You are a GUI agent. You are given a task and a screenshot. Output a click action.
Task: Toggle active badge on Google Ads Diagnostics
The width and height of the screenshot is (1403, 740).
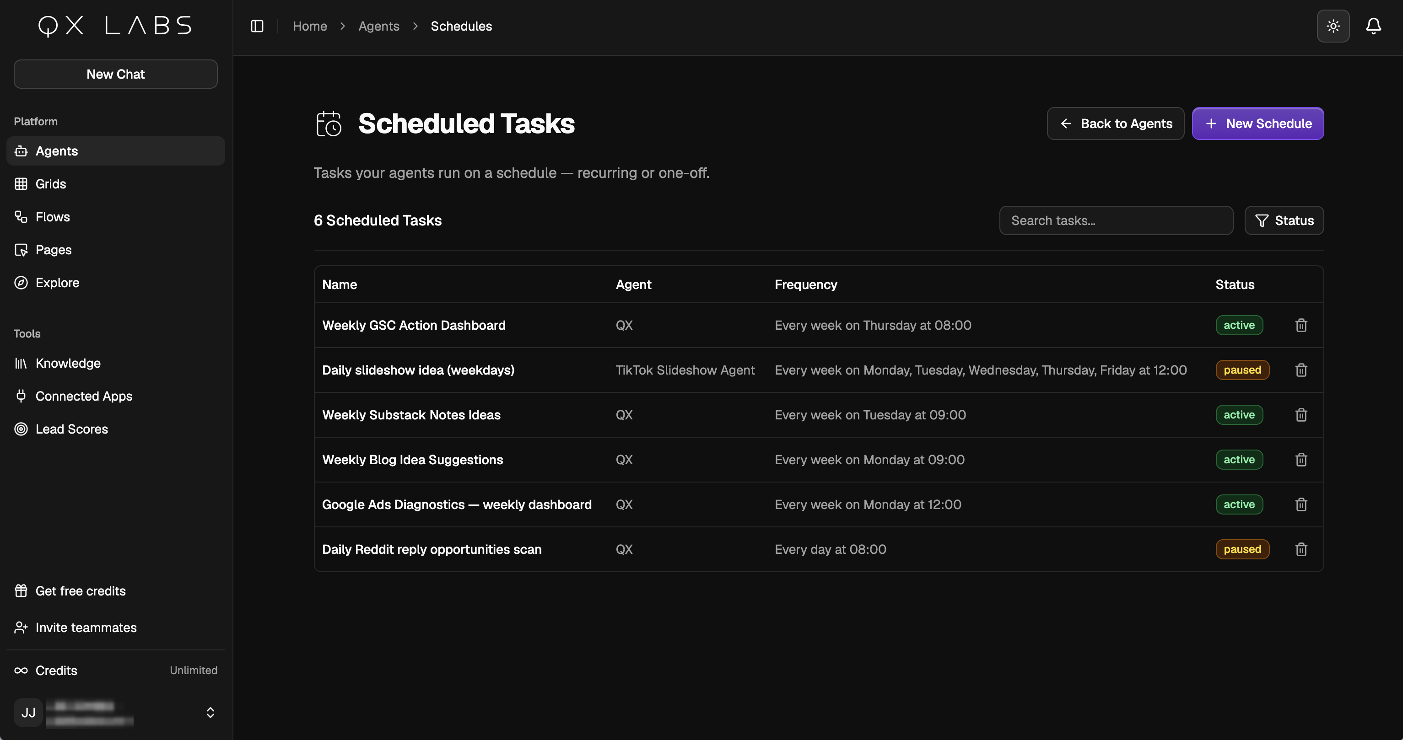click(1239, 505)
